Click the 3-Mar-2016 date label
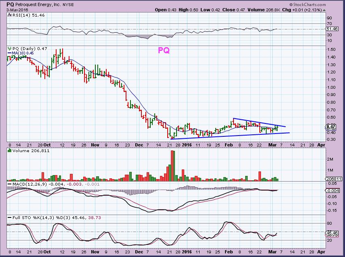This screenshot has width=345, height=257. 14,10
